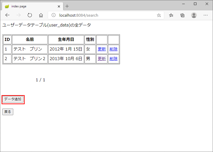Image resolution: width=213 pixels, height=152 pixels.
Task: Click 更新 link for ID 1 row
Action: click(102, 49)
